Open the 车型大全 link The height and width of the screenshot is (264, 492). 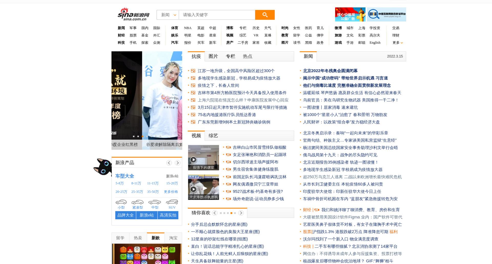125,176
